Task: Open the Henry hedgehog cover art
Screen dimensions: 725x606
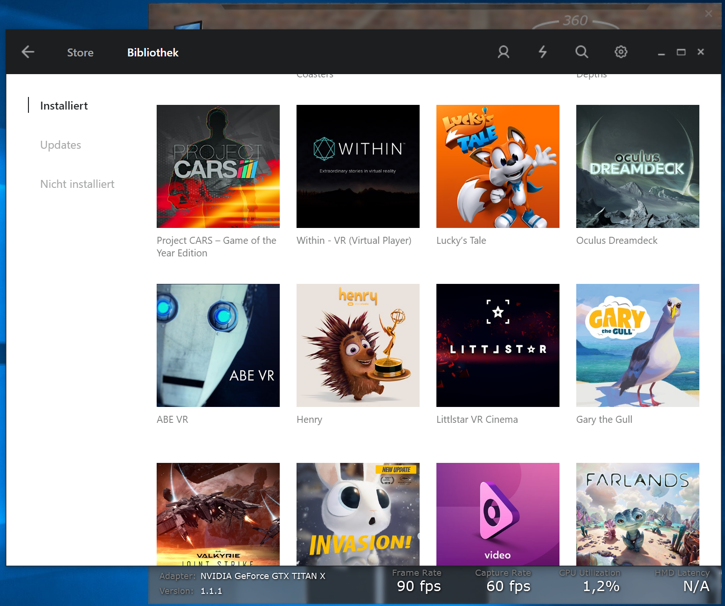Action: (x=358, y=345)
